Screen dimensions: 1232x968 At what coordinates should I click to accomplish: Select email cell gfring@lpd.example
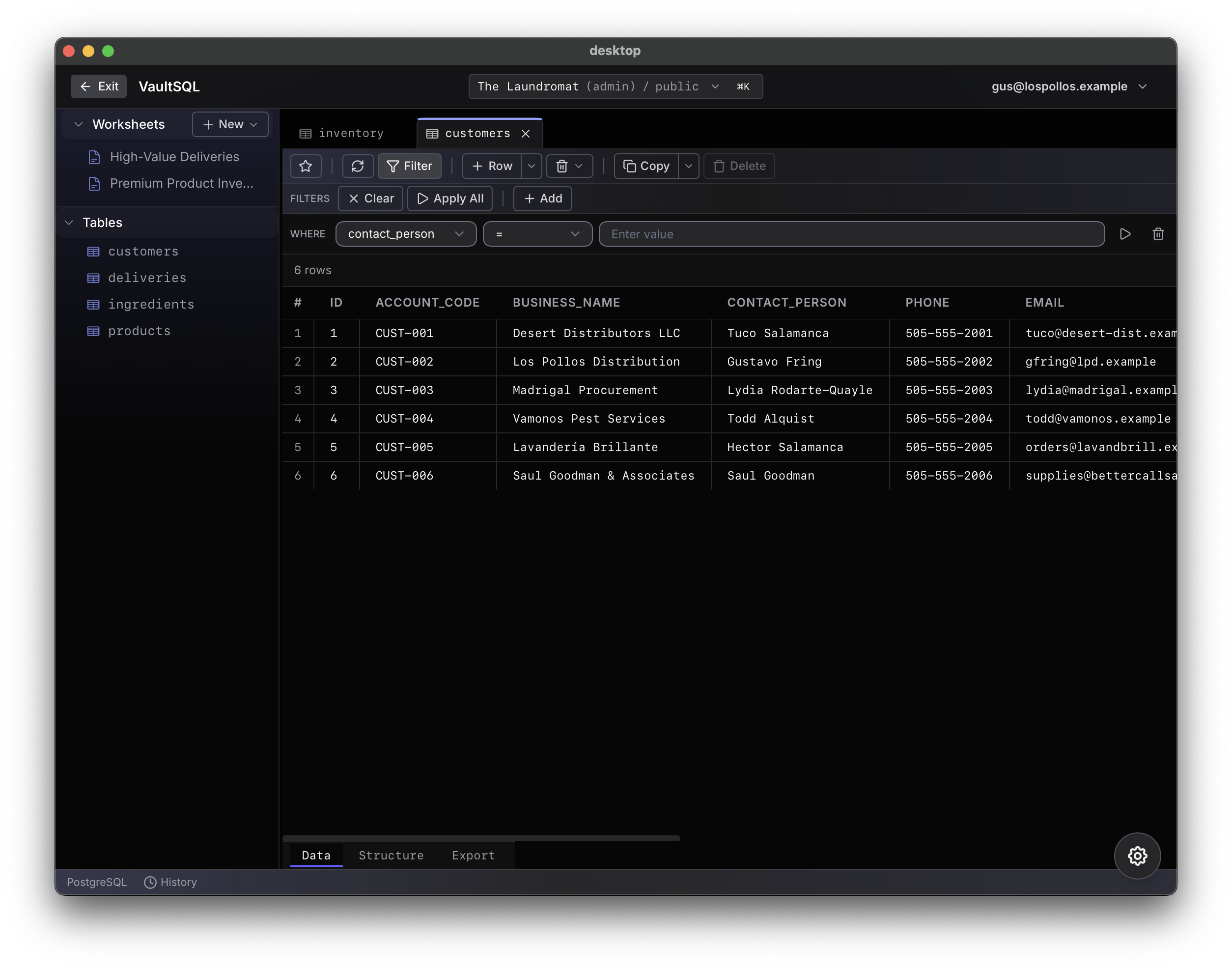click(1092, 362)
